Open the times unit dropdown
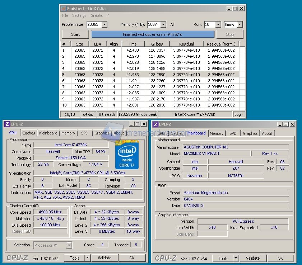The image size is (302, 265). point(240,24)
